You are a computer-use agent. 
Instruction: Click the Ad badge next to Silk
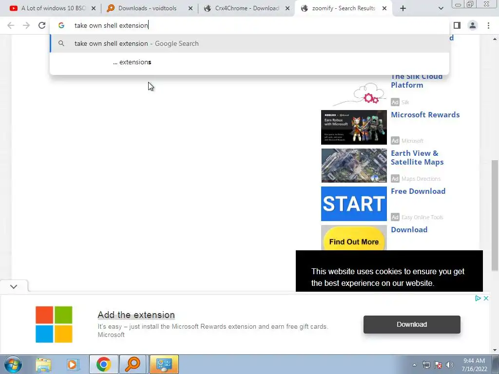point(395,102)
